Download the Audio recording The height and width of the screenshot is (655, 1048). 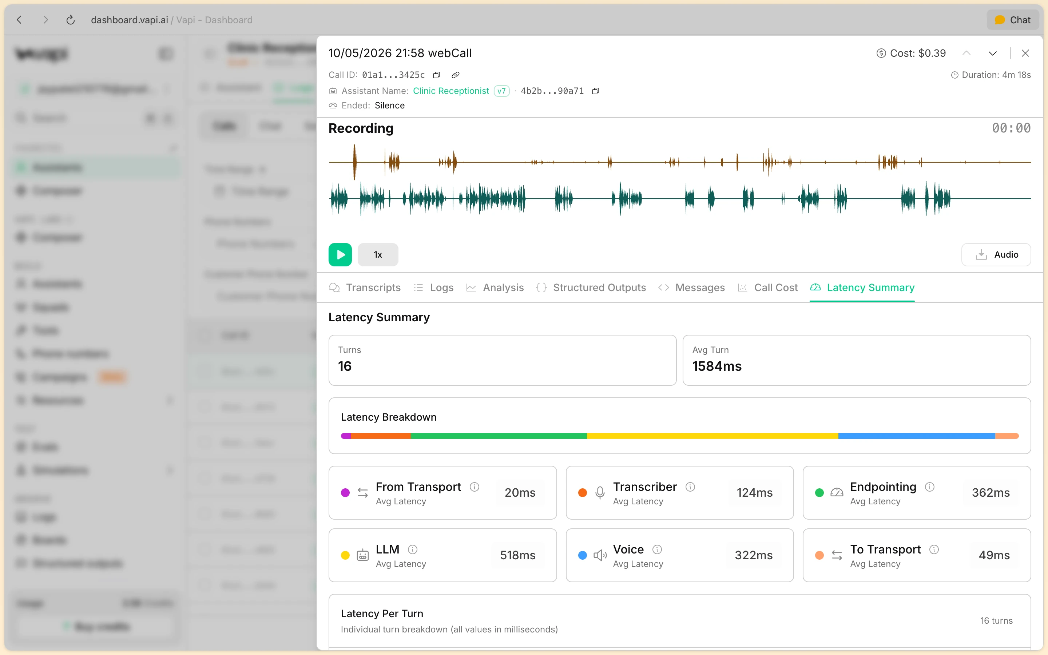[x=996, y=255]
